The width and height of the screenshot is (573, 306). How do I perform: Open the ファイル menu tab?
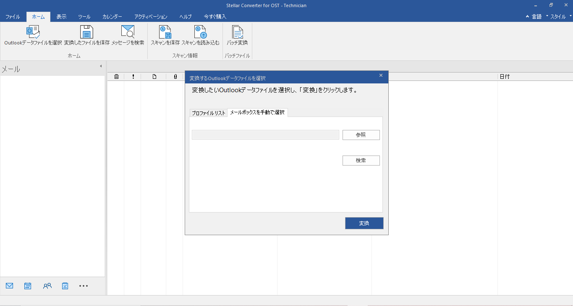click(13, 17)
